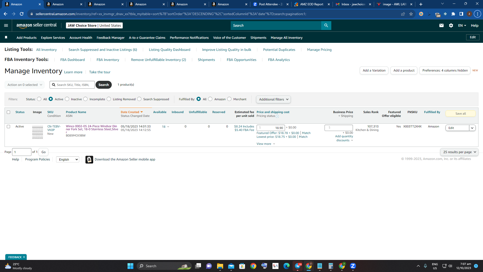Open Microsoft Store from the taskbar
Image resolution: width=483 pixels, height=272 pixels.
pyautogui.click(x=242, y=266)
